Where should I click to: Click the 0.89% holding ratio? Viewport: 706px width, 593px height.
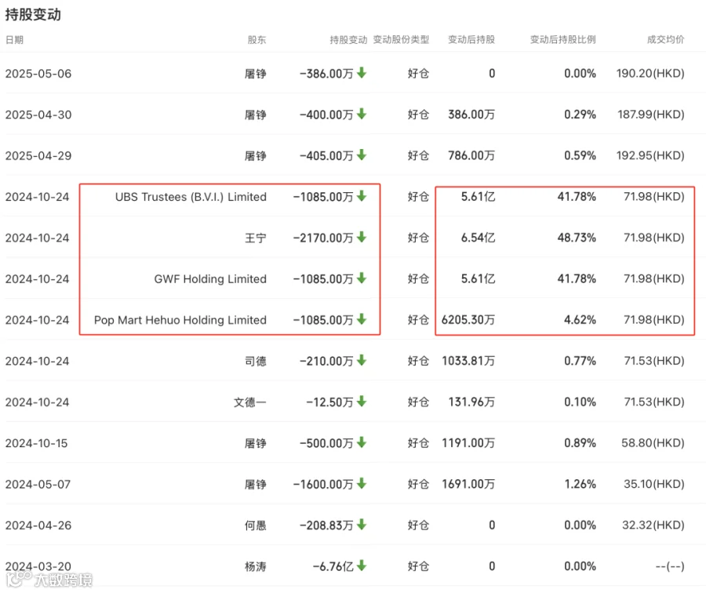coord(580,443)
